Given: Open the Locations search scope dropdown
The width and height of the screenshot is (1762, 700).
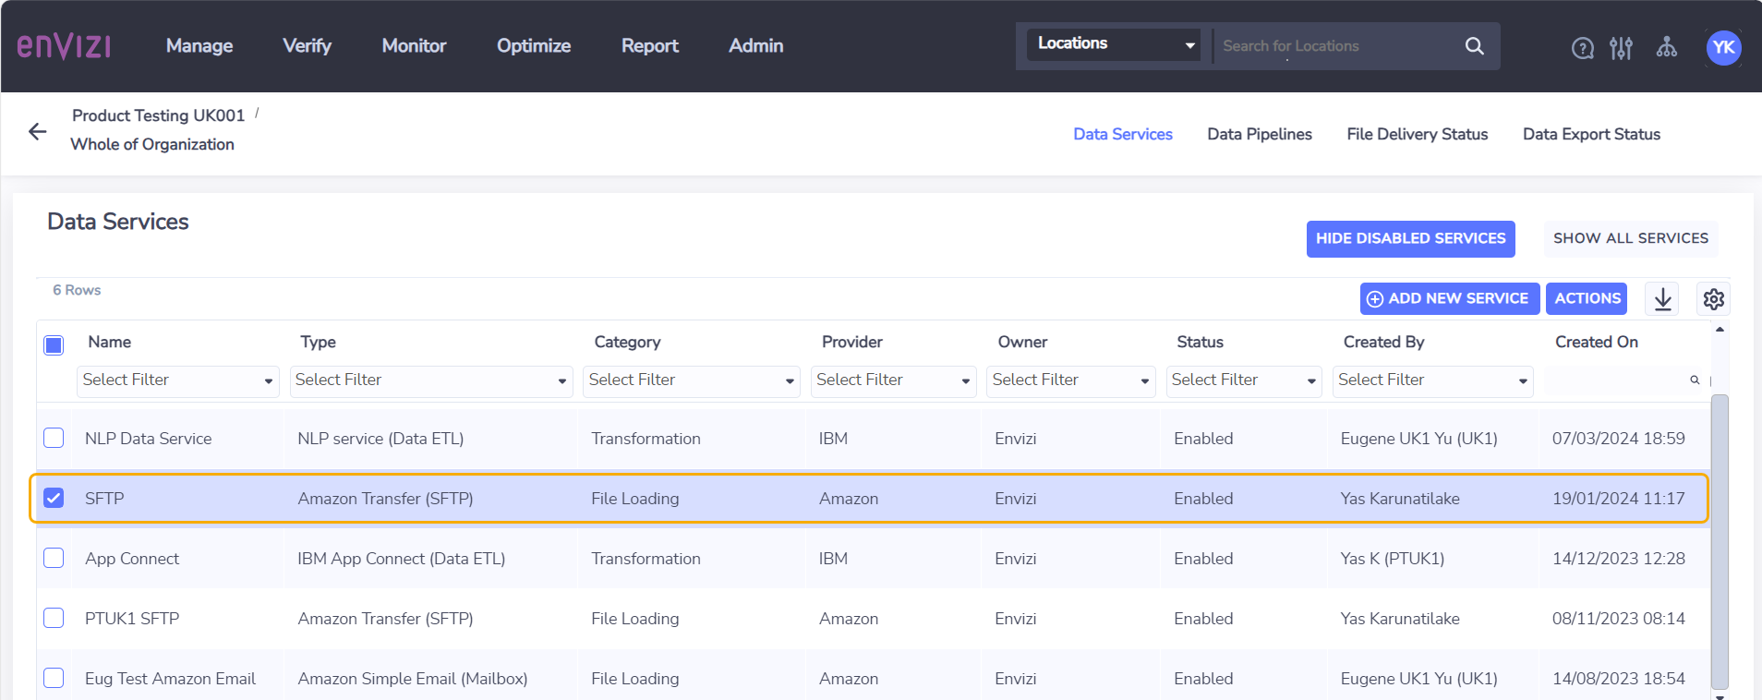Looking at the screenshot, I should point(1114,44).
